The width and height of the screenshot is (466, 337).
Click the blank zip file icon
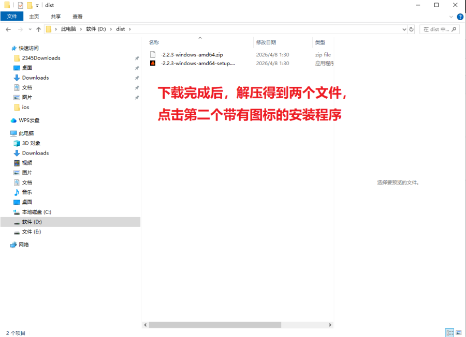click(153, 55)
